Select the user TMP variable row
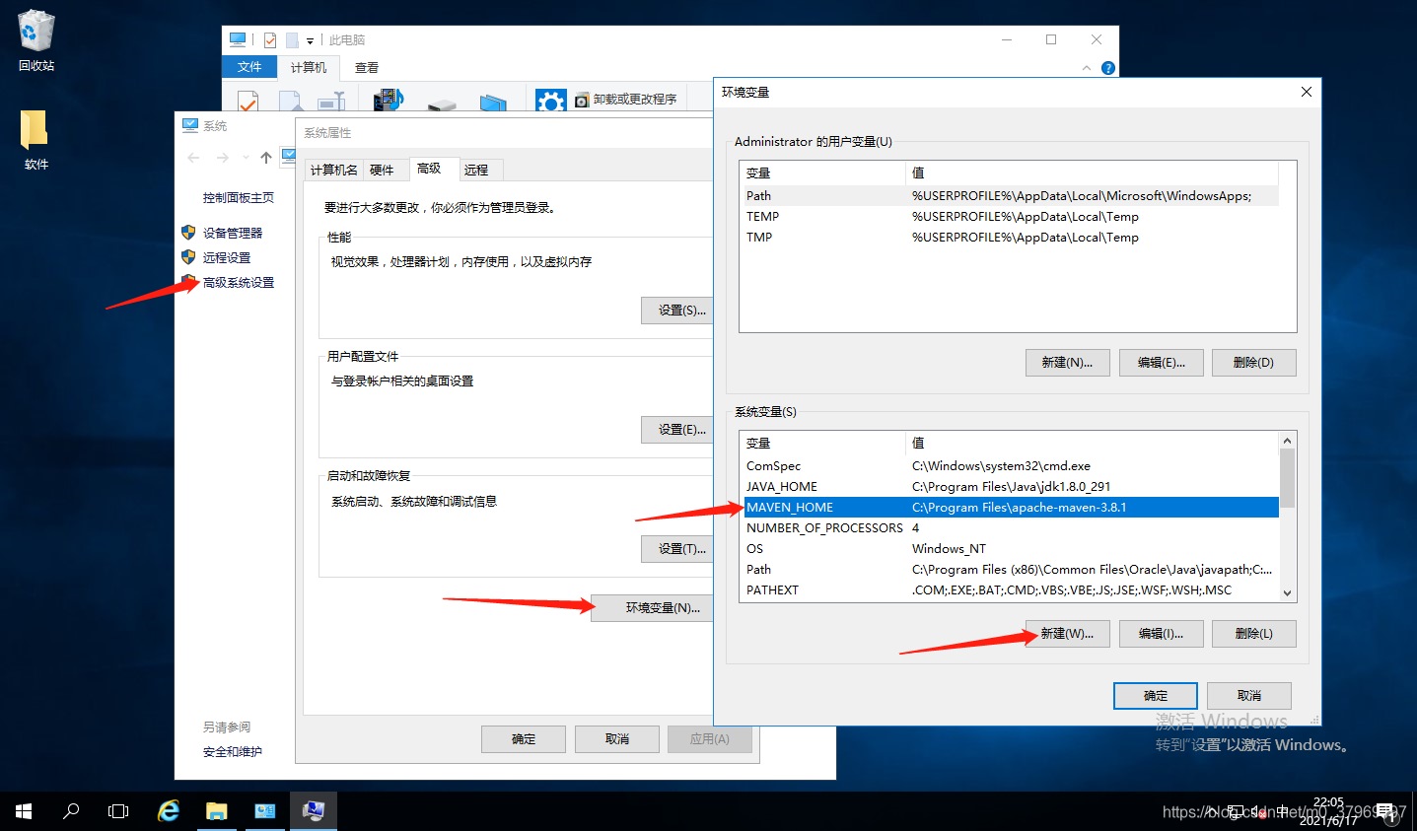 [x=1010, y=238]
